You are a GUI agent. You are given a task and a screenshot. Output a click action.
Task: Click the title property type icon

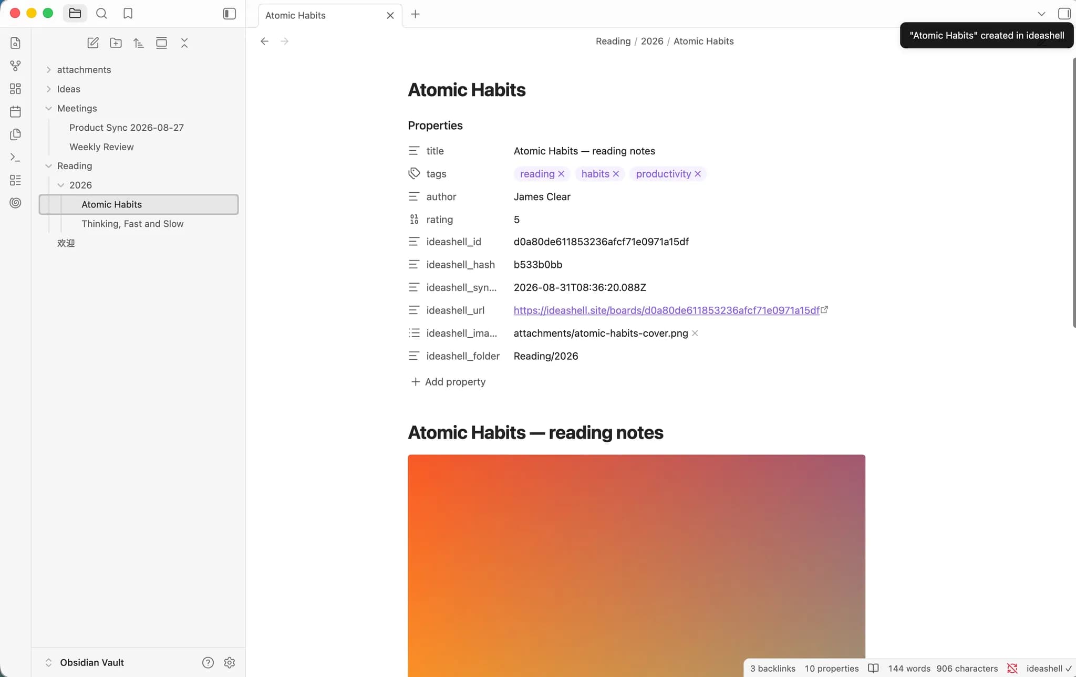[414, 151]
